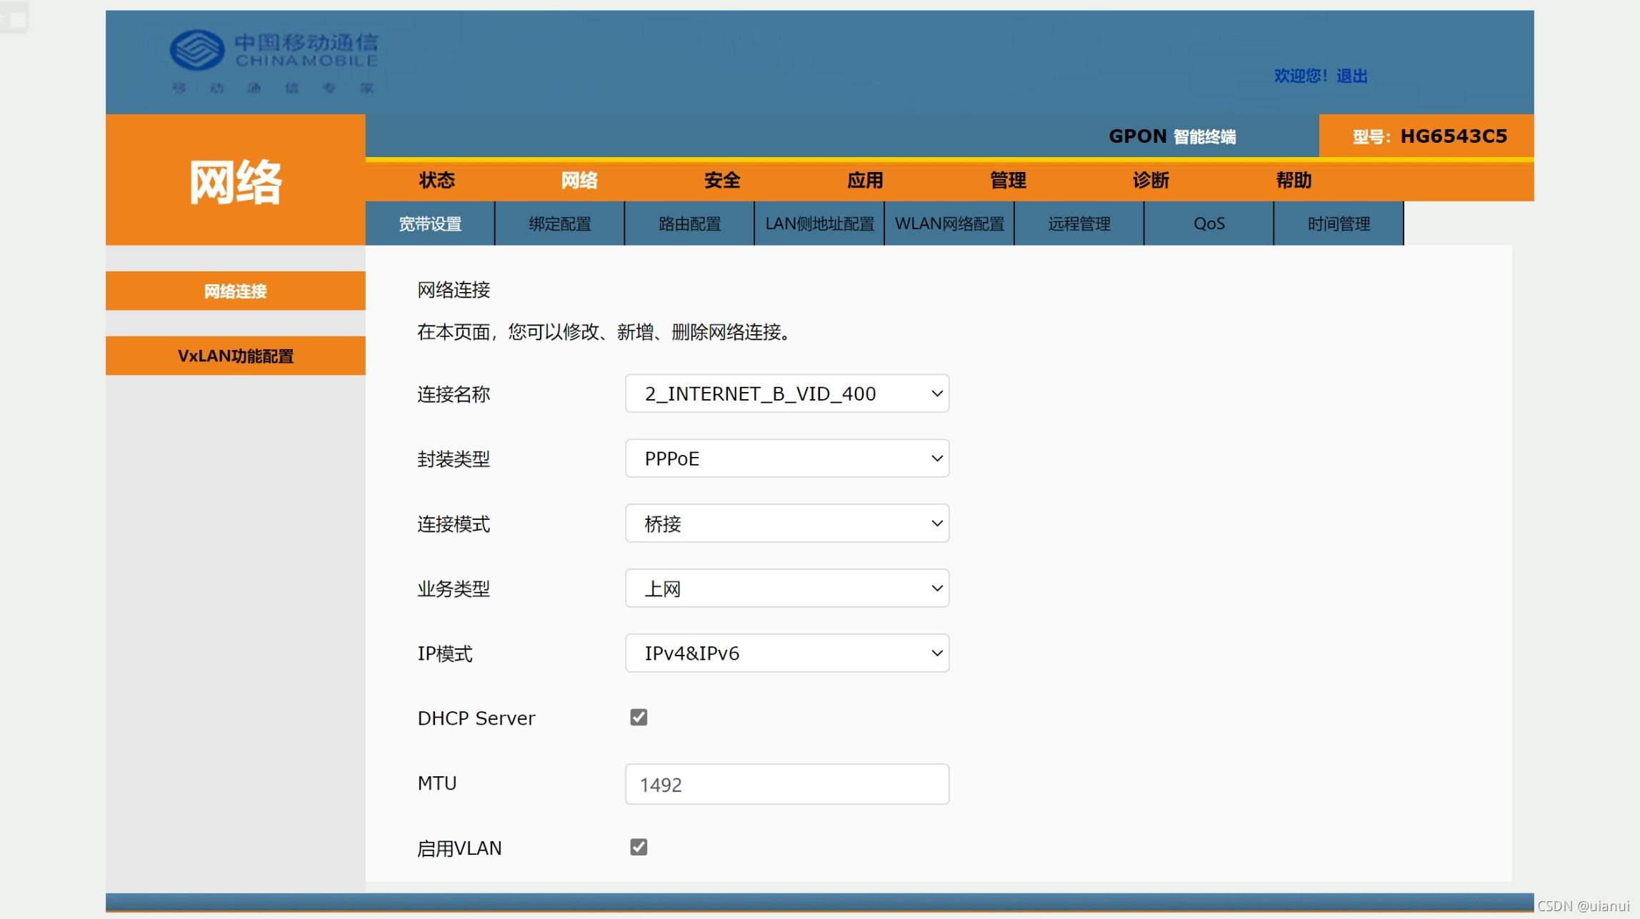The height and width of the screenshot is (919, 1640).
Task: Open the 业务类型 dropdown
Action: coord(786,588)
